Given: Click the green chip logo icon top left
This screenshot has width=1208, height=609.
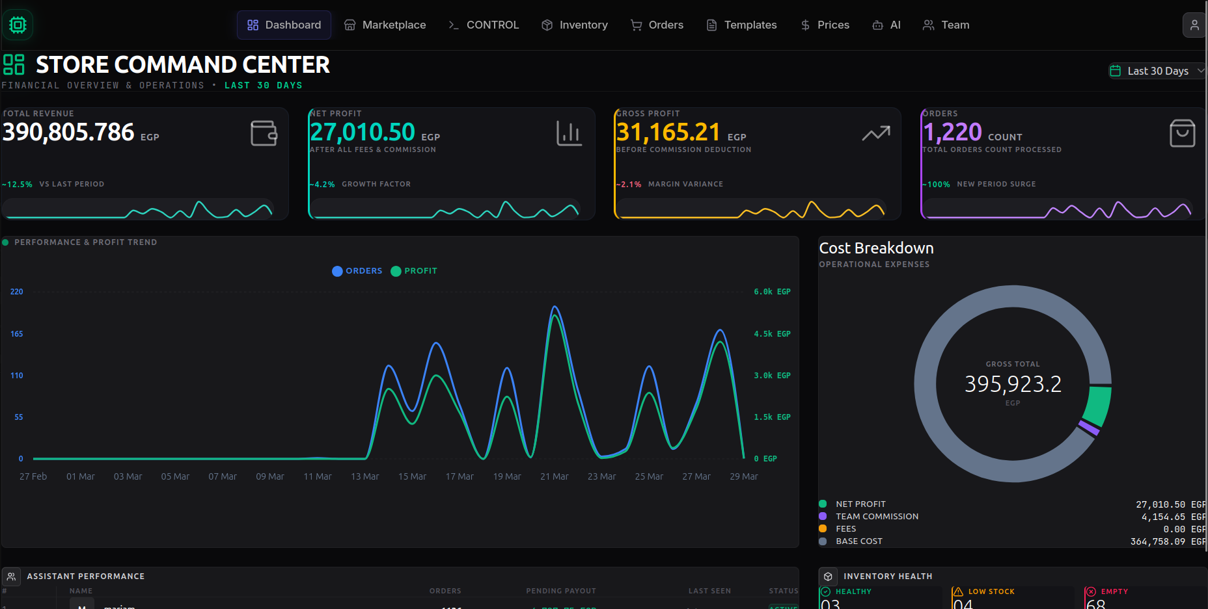Looking at the screenshot, I should click(18, 25).
